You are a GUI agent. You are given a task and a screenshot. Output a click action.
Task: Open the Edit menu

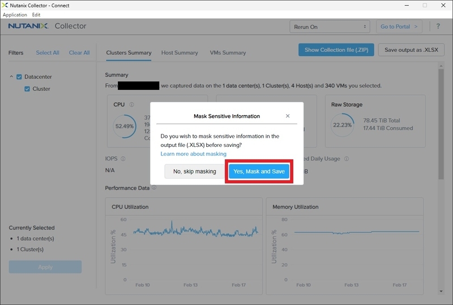[x=36, y=15]
